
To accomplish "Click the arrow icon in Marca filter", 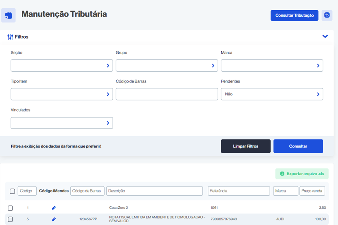I will [x=318, y=66].
